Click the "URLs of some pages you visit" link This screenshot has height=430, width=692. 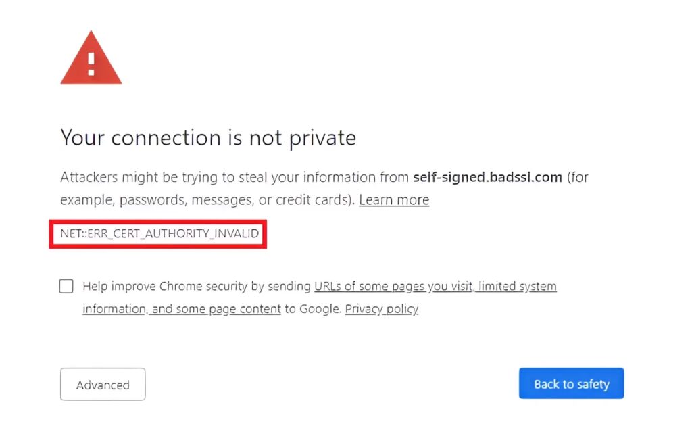click(x=393, y=286)
